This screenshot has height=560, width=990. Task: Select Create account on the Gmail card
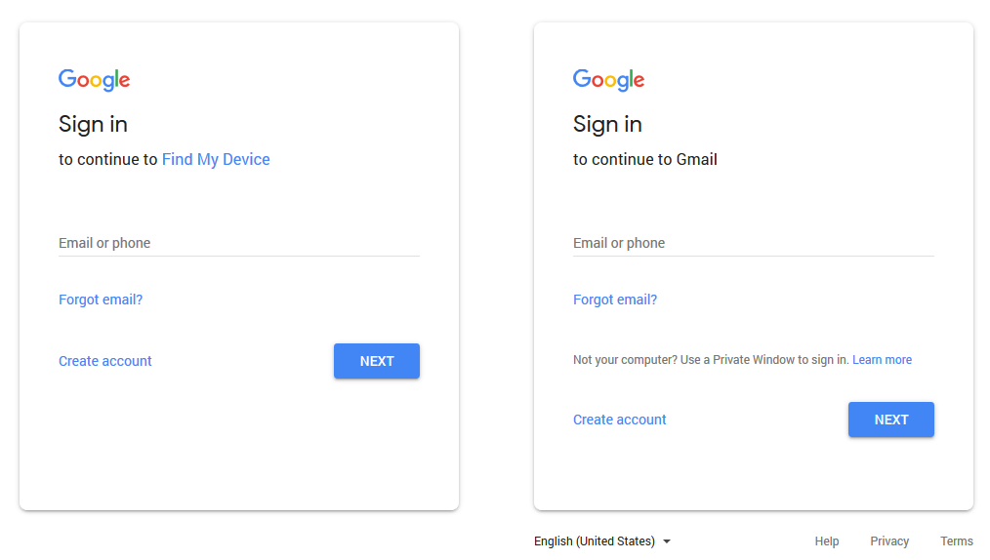click(x=620, y=420)
